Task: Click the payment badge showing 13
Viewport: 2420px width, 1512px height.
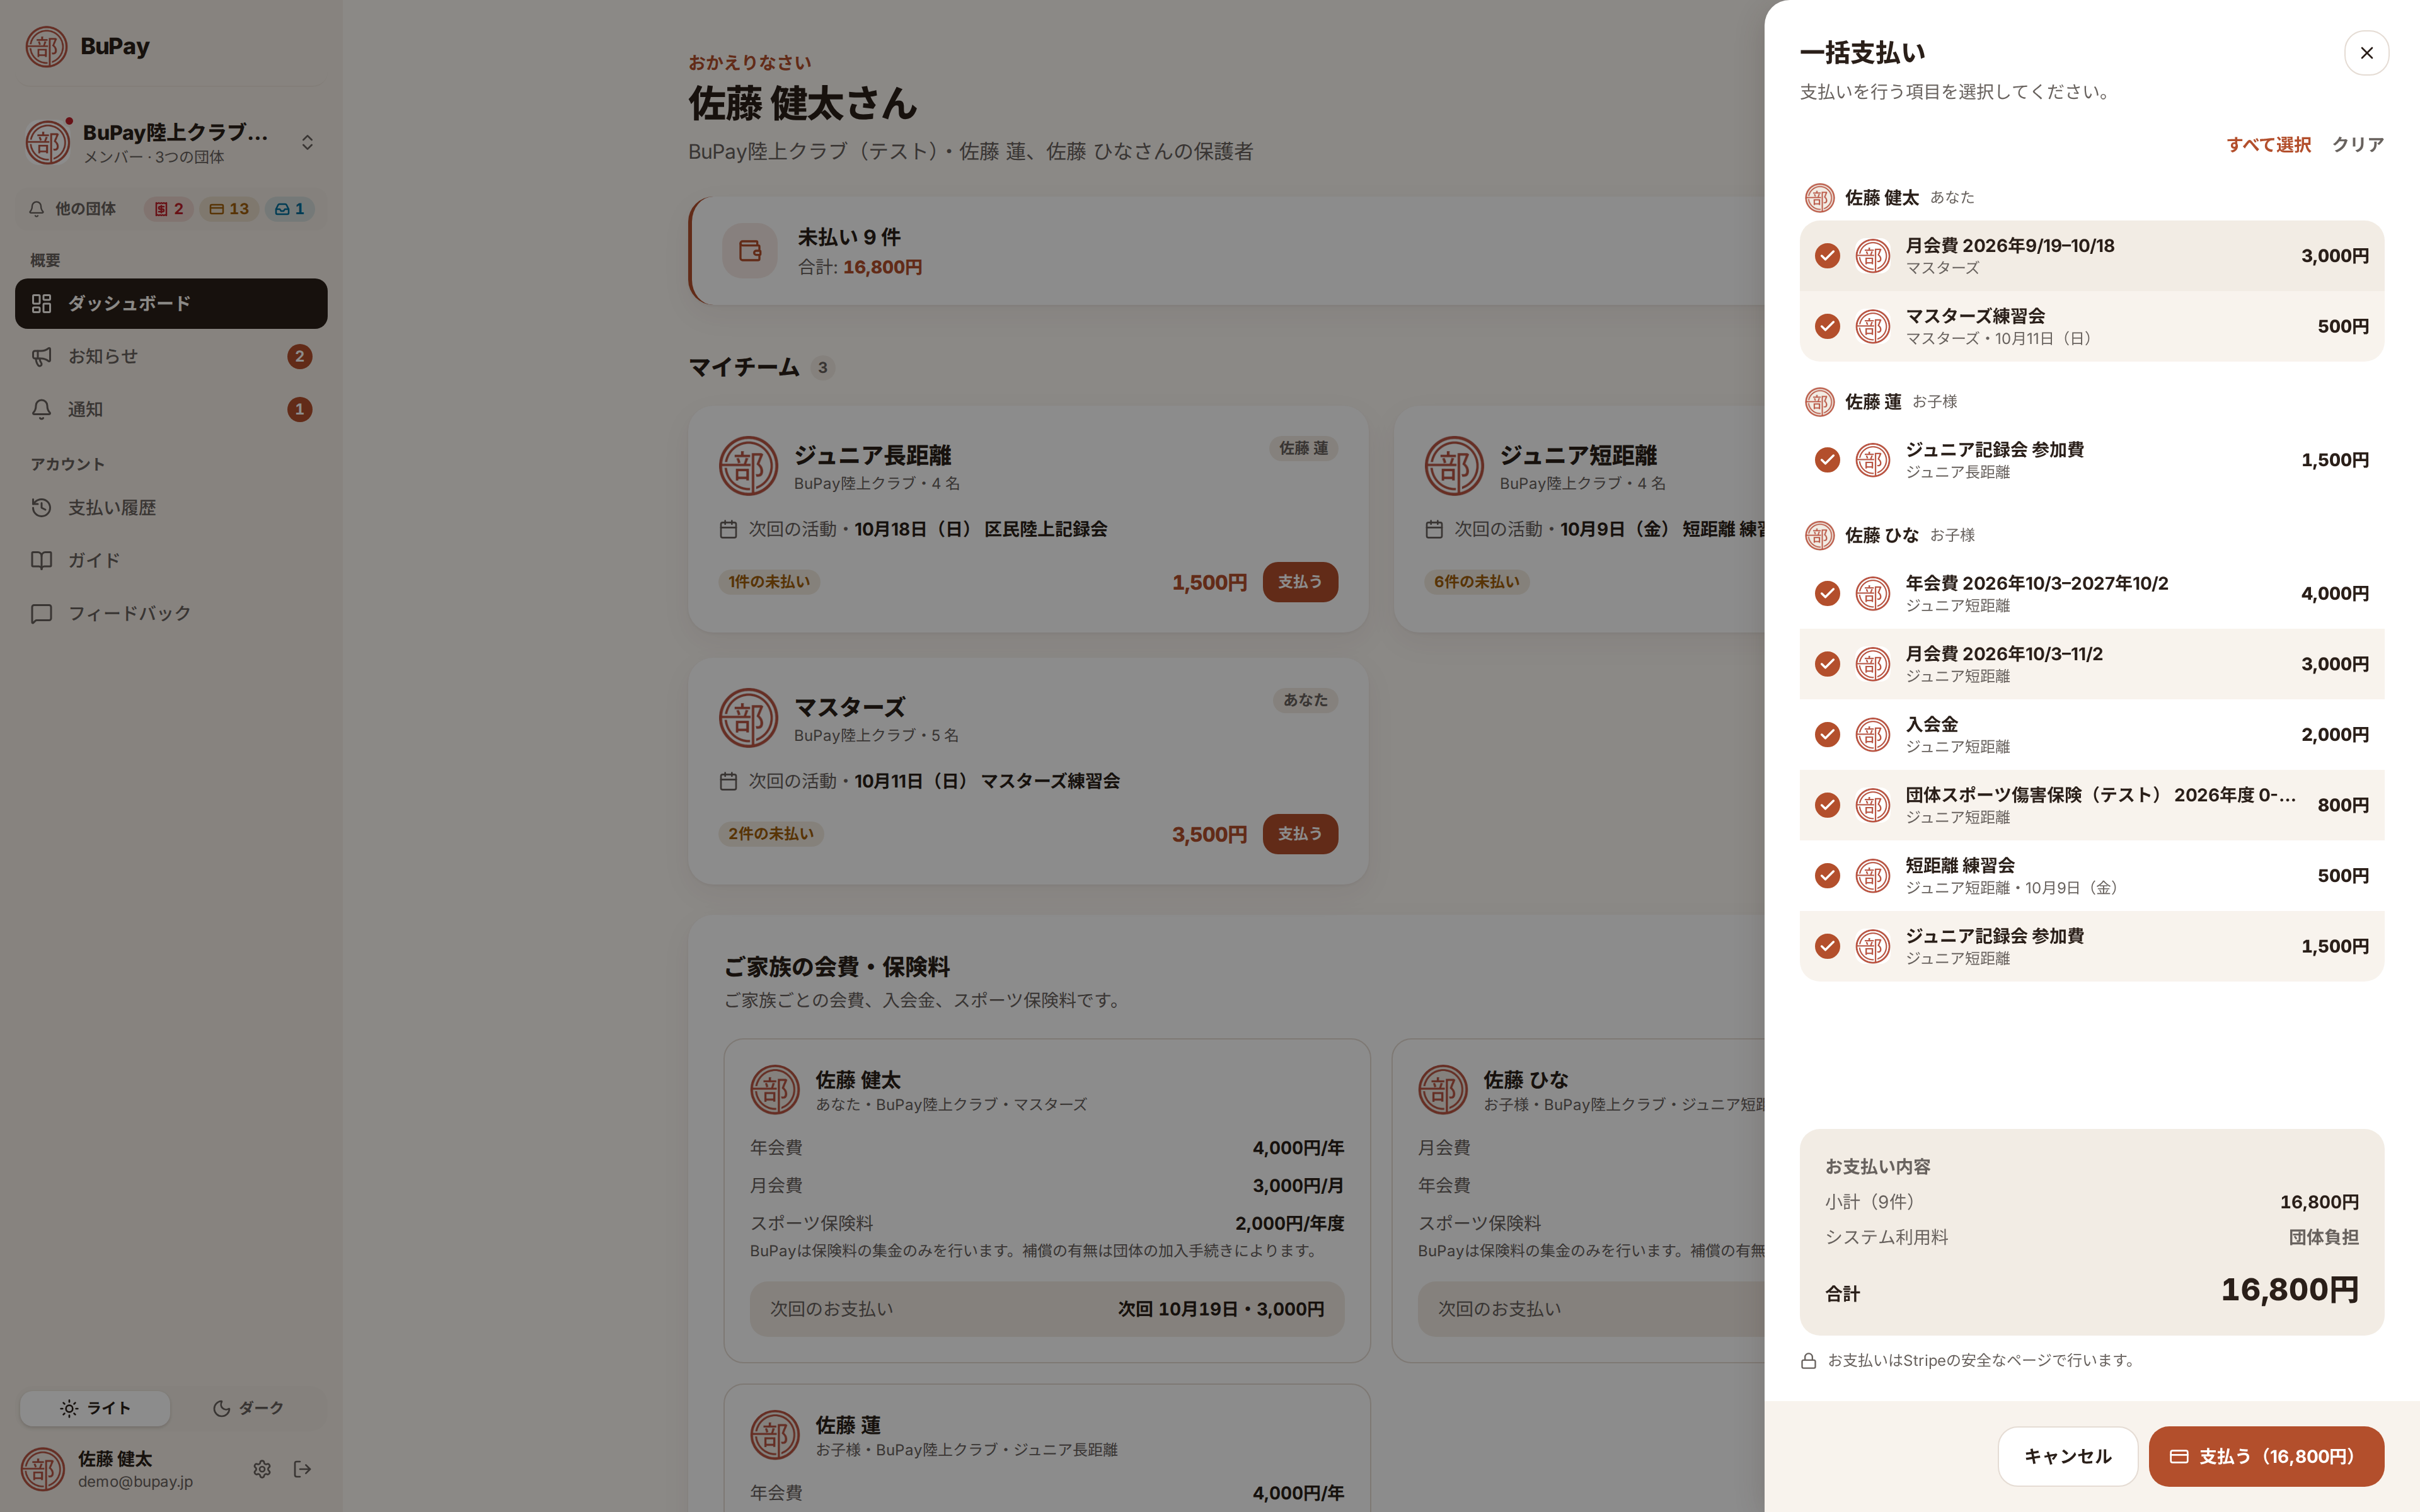Action: [x=229, y=209]
